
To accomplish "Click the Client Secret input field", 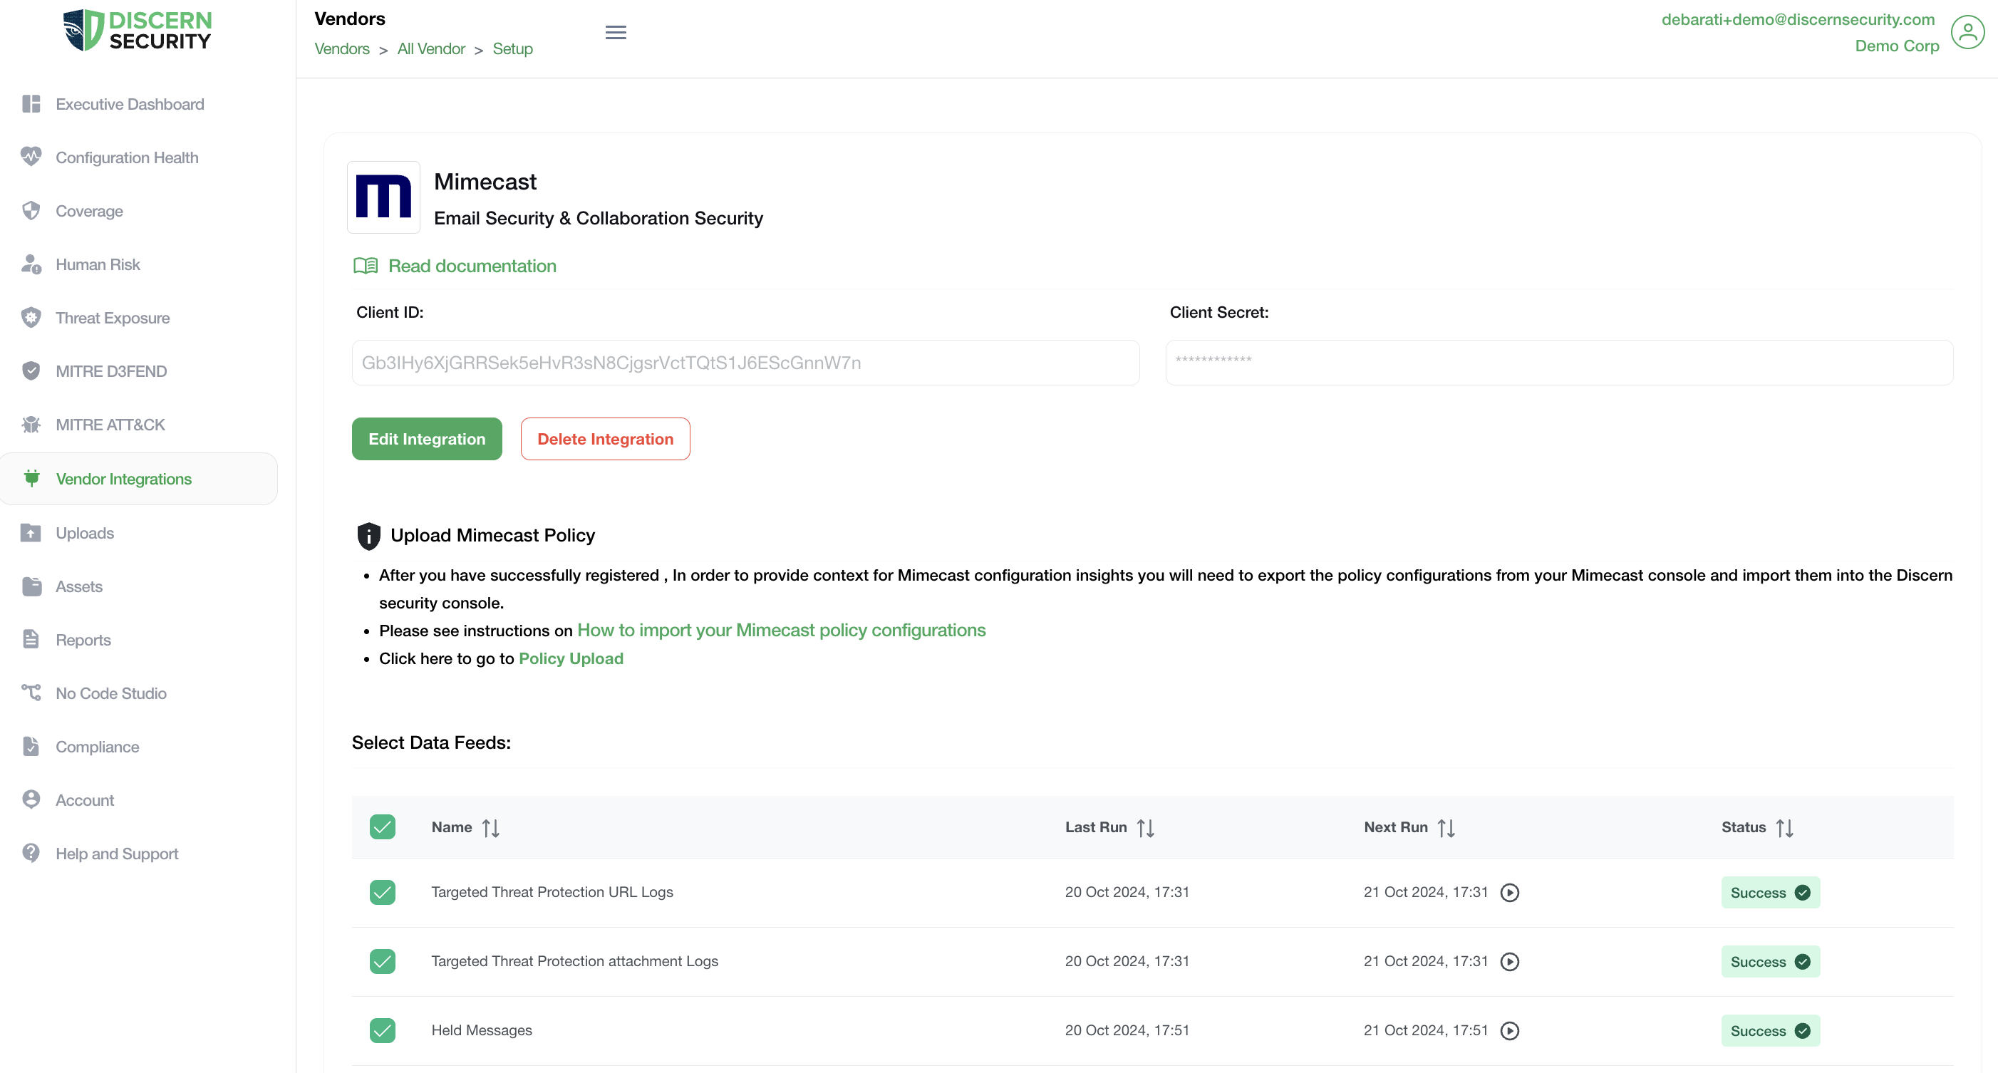I will point(1559,363).
